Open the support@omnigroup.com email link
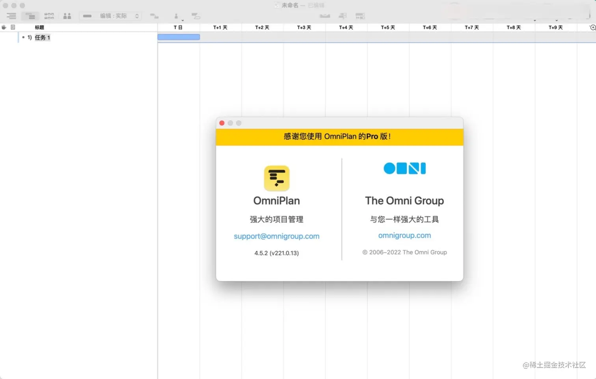This screenshot has width=596, height=379. pos(277,236)
